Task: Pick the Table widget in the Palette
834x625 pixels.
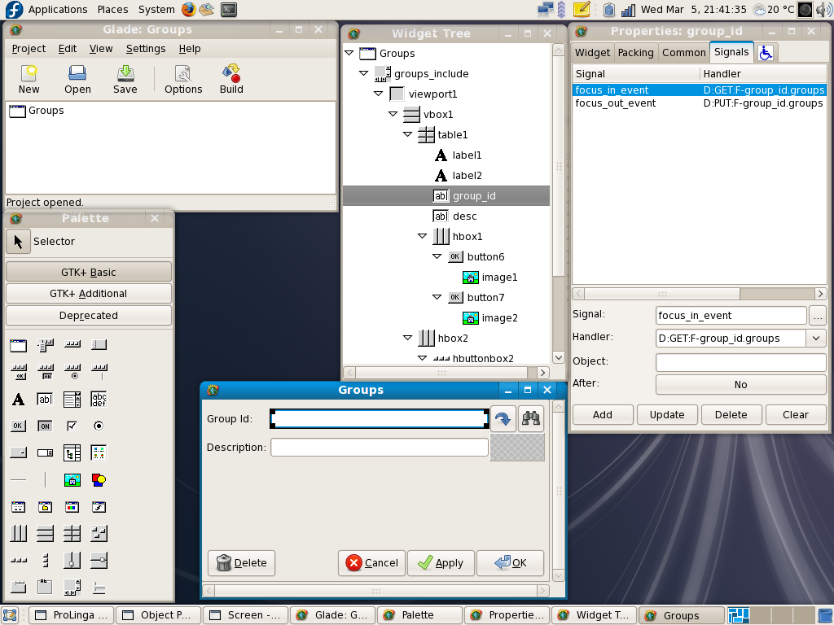Action: [x=72, y=533]
